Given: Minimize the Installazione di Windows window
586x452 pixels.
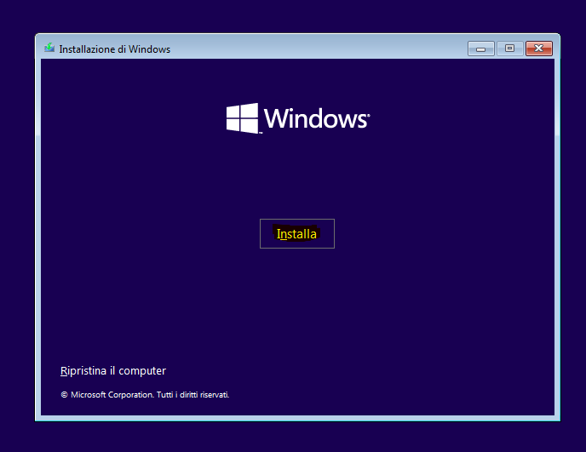Looking at the screenshot, I should pos(481,49).
